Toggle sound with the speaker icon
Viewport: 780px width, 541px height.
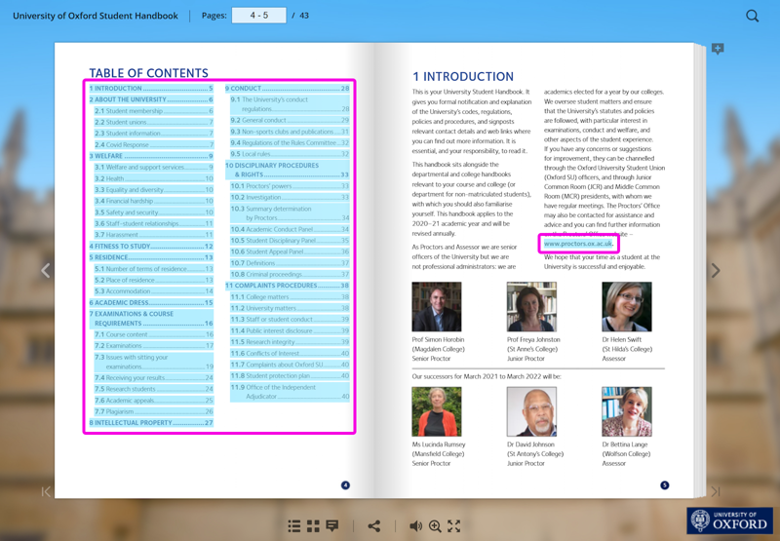(416, 526)
